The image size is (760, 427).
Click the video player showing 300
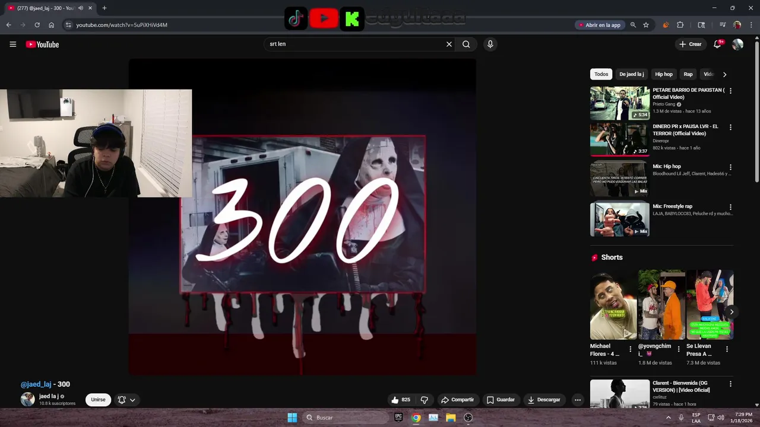[302, 216]
